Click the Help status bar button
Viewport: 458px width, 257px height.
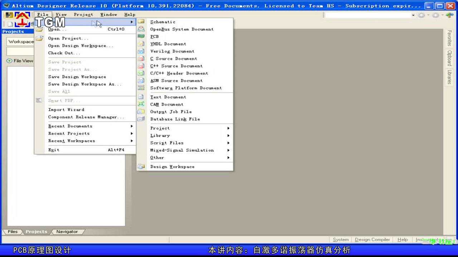(x=403, y=240)
